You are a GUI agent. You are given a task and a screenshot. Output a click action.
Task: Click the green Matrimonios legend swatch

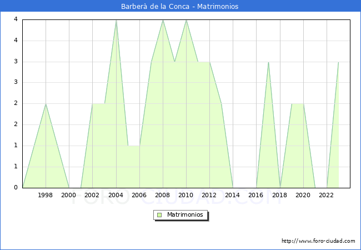159,215
